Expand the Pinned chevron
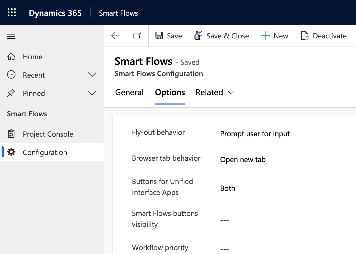The height and width of the screenshot is (254, 356). tap(92, 93)
